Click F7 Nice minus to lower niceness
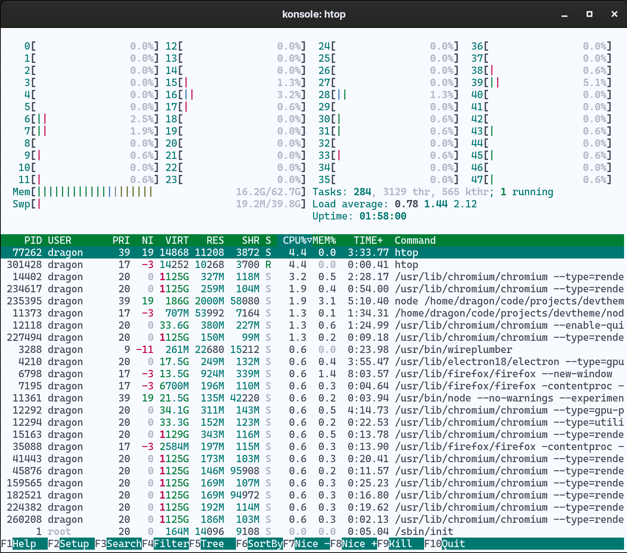 coord(307,543)
